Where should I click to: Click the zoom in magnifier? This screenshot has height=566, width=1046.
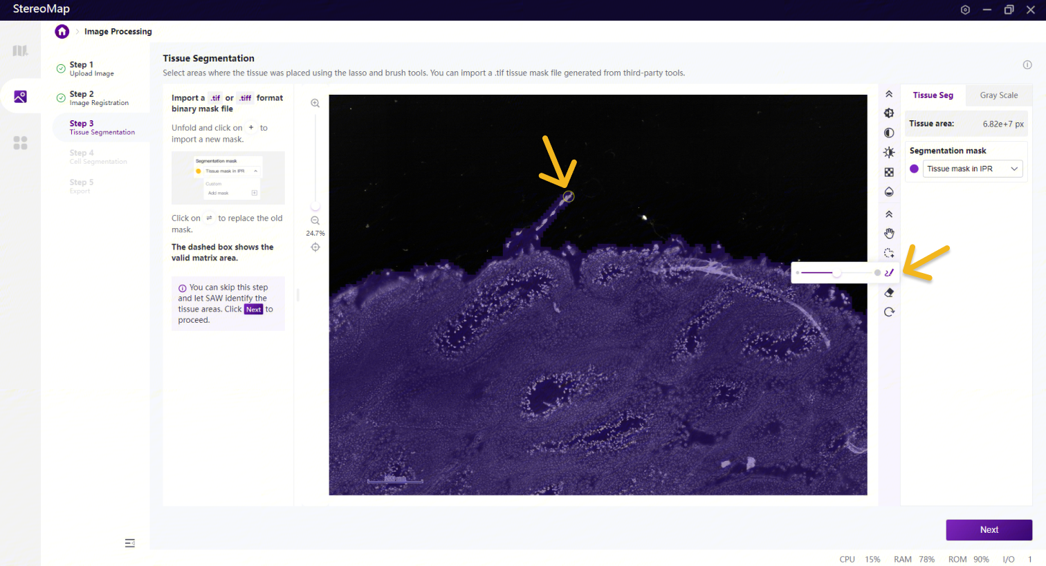pyautogui.click(x=315, y=104)
